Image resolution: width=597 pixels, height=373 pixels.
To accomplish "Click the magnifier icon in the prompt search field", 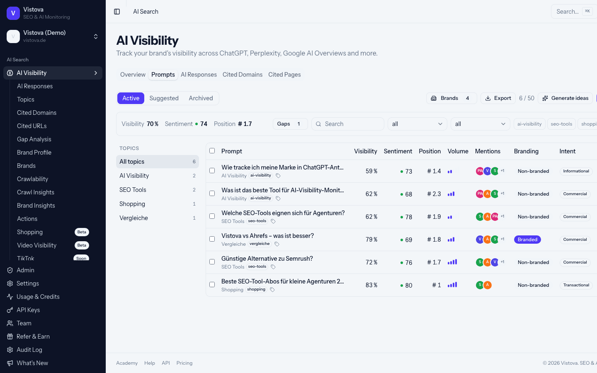I will pos(318,124).
